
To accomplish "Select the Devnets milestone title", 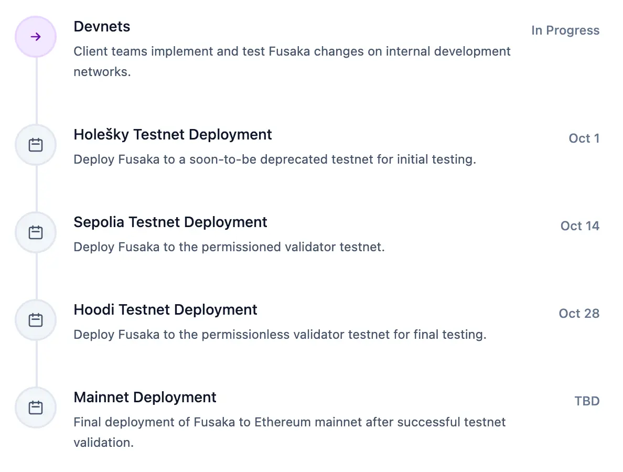I will pyautogui.click(x=102, y=27).
